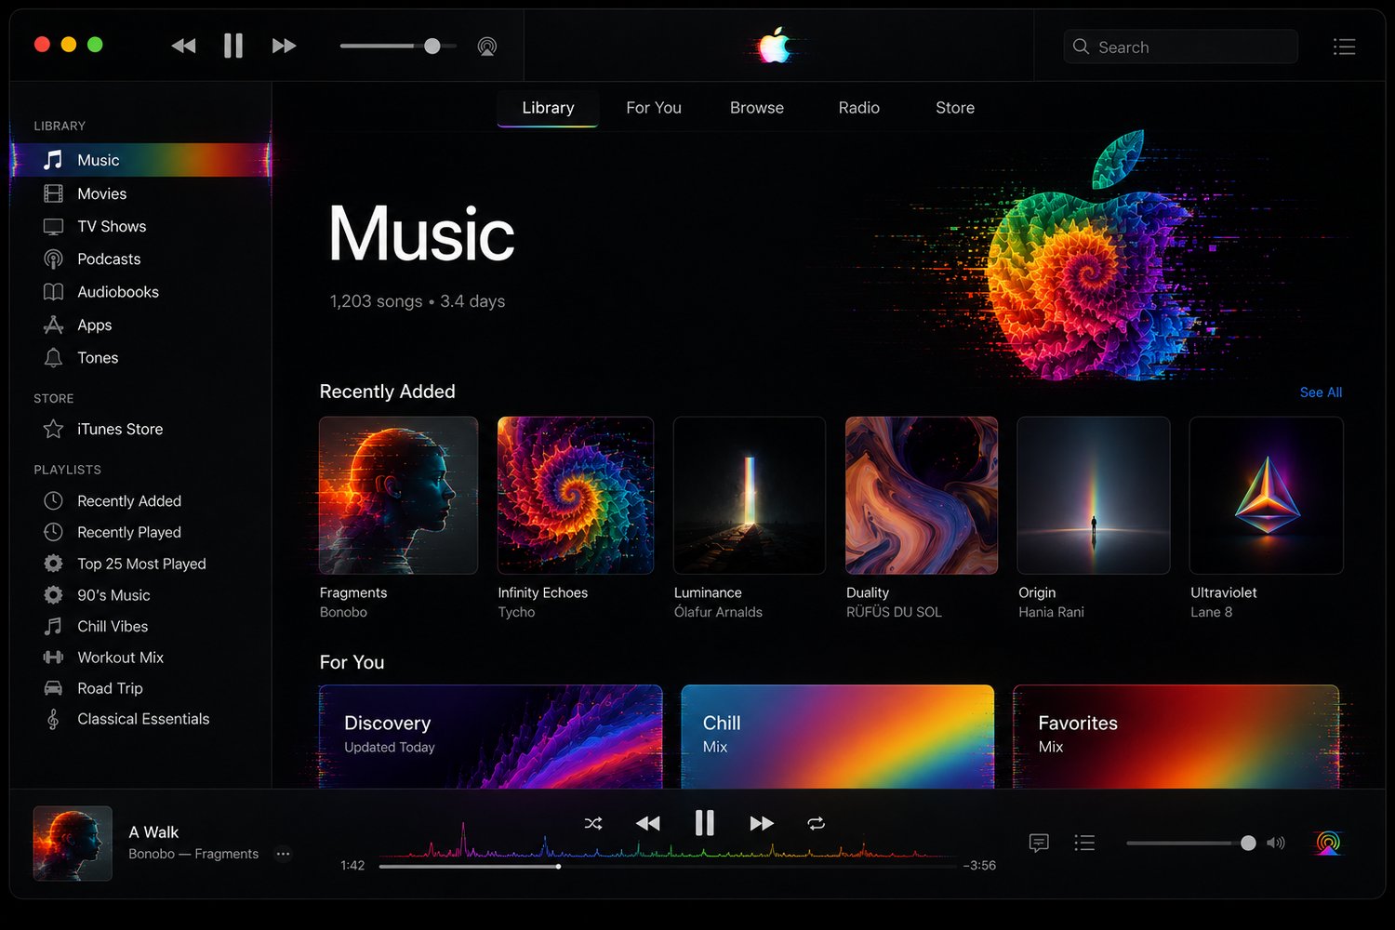Image resolution: width=1395 pixels, height=930 pixels.
Task: Go to the Radio tab
Action: (859, 108)
